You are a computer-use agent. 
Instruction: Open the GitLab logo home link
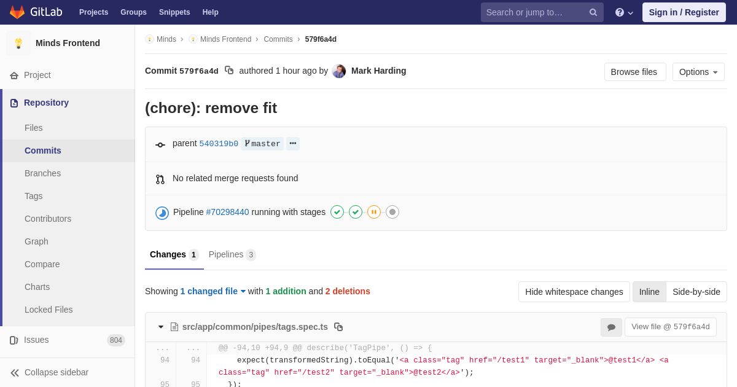tap(36, 12)
